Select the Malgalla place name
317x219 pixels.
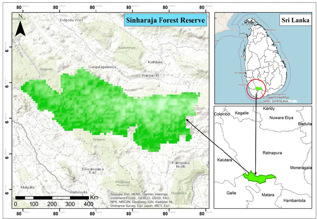click(28, 187)
